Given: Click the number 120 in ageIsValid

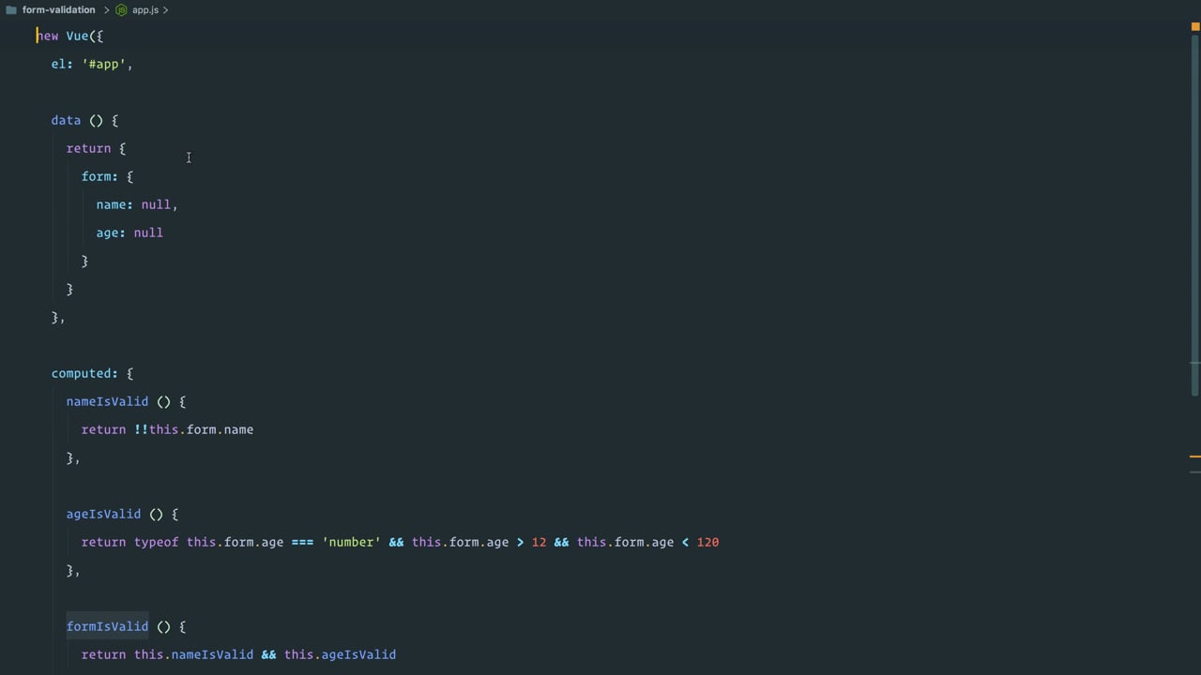Looking at the screenshot, I should click(x=707, y=542).
